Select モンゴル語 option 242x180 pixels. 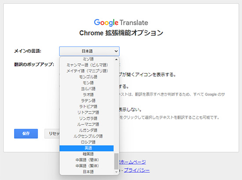(x=87, y=77)
